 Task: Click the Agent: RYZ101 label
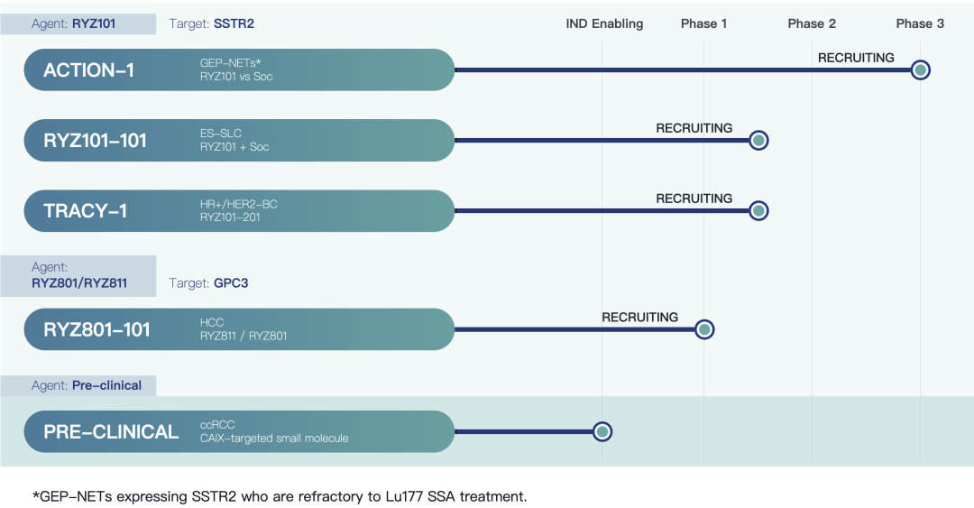[78, 23]
